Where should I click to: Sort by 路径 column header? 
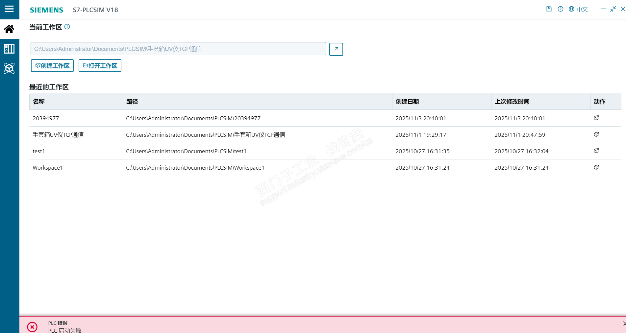click(x=258, y=102)
